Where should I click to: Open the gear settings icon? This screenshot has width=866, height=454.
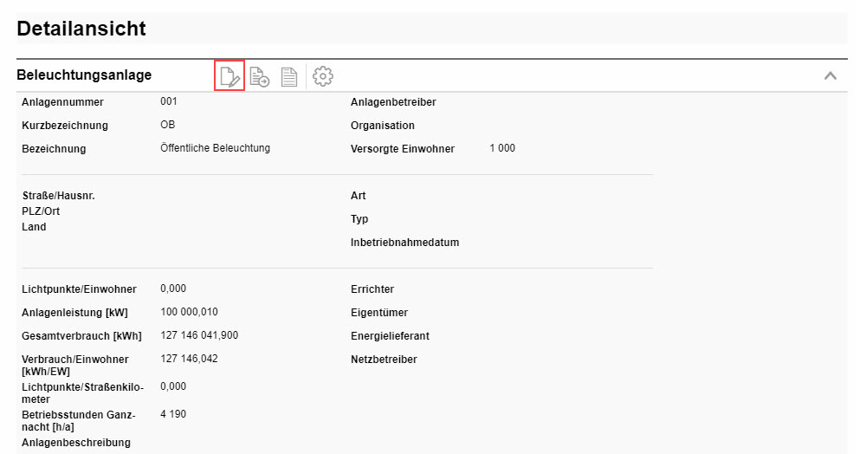tap(323, 76)
